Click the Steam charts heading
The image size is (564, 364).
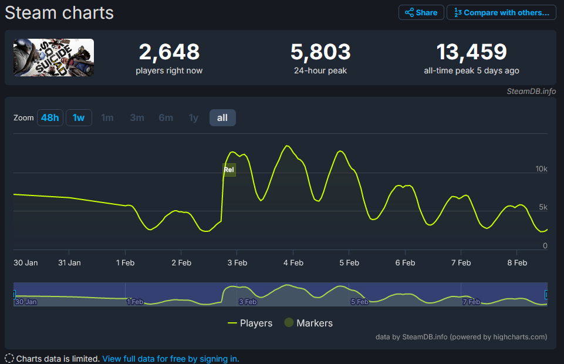pyautogui.click(x=59, y=12)
